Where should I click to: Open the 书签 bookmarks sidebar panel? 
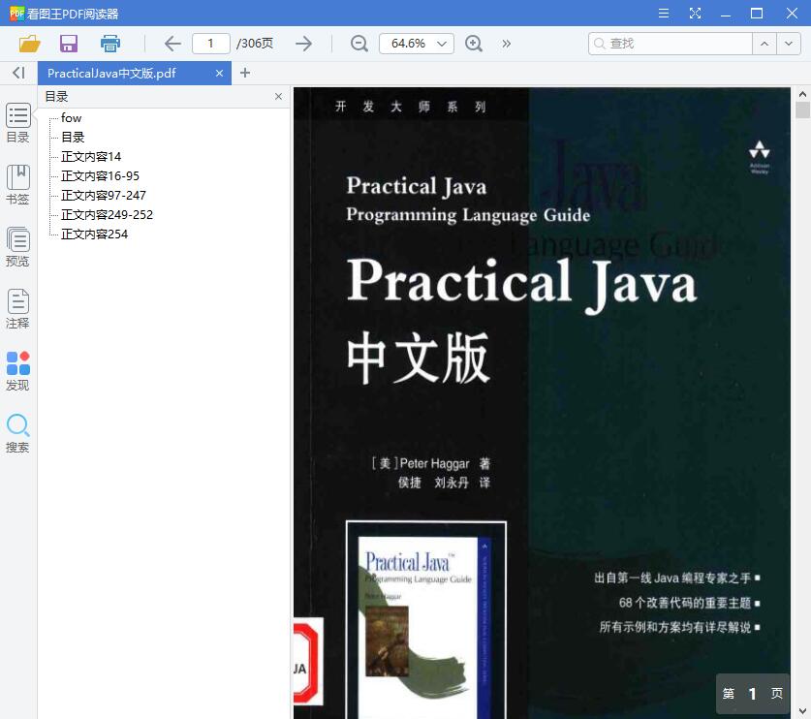(18, 185)
